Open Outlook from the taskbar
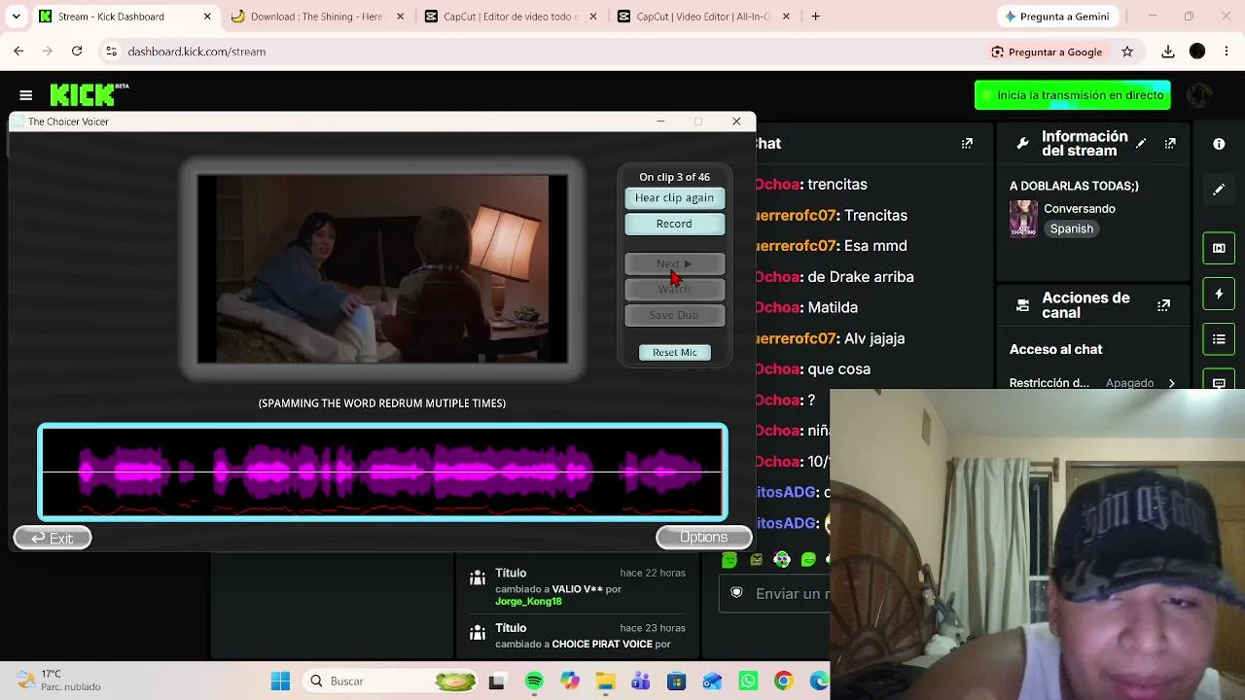The width and height of the screenshot is (1245, 700). click(712, 681)
